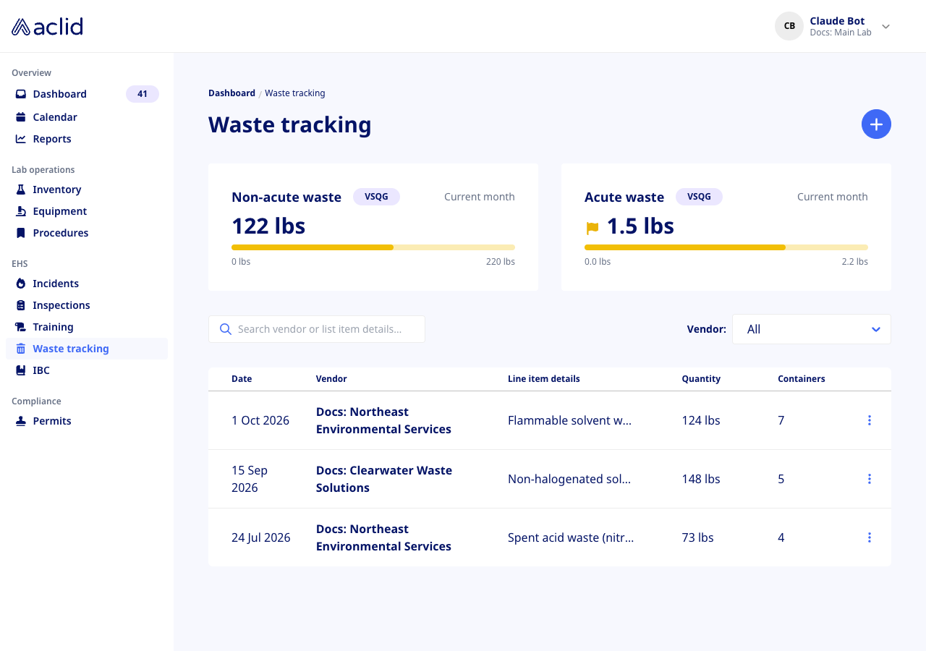Open row menu for 15 Sep 2026 shipment

pyautogui.click(x=869, y=479)
